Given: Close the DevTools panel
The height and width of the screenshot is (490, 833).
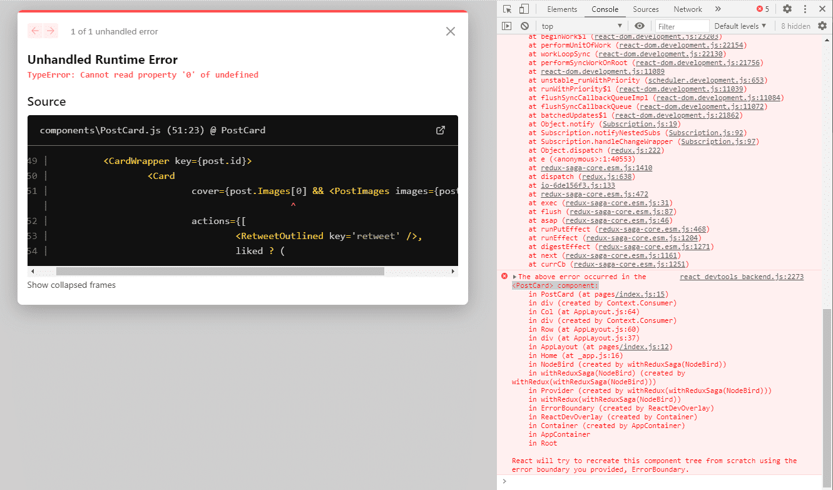Looking at the screenshot, I should pyautogui.click(x=822, y=9).
